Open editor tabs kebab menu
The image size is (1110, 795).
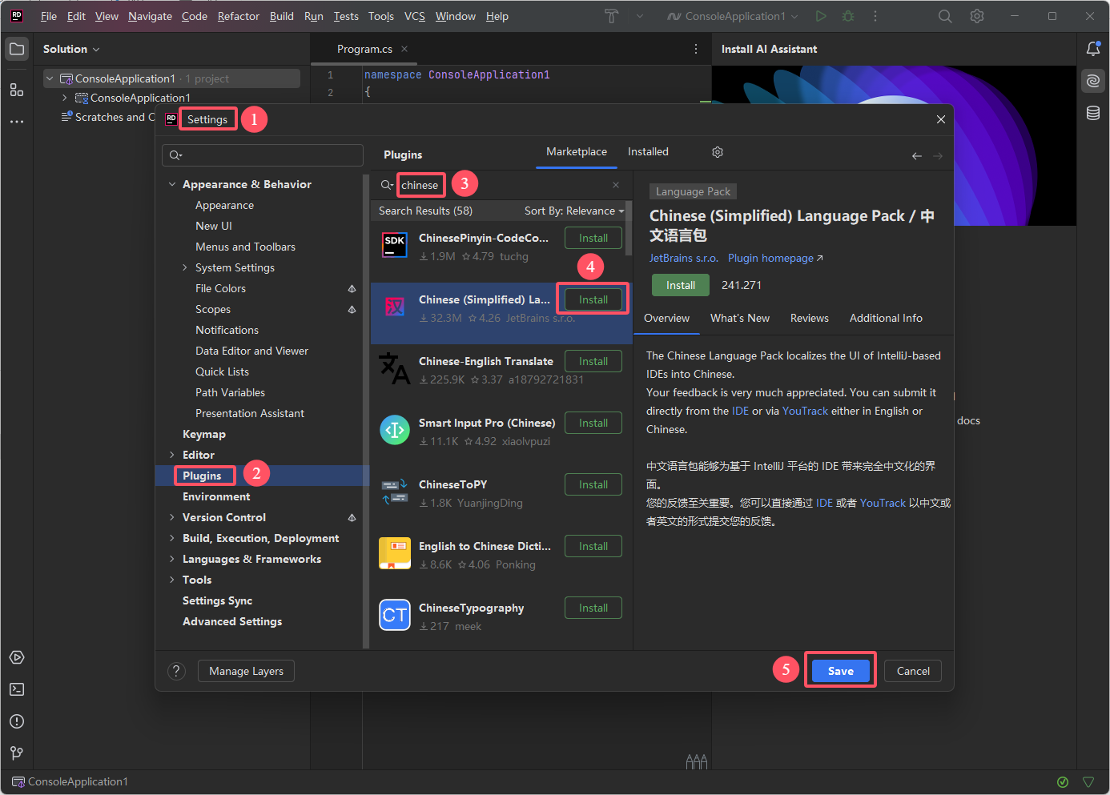695,49
